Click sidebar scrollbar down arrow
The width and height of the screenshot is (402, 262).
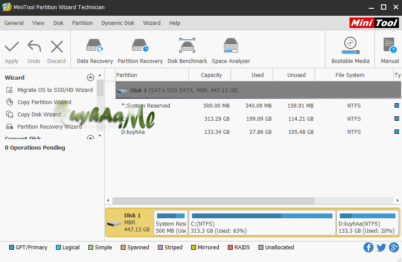pyautogui.click(x=100, y=136)
